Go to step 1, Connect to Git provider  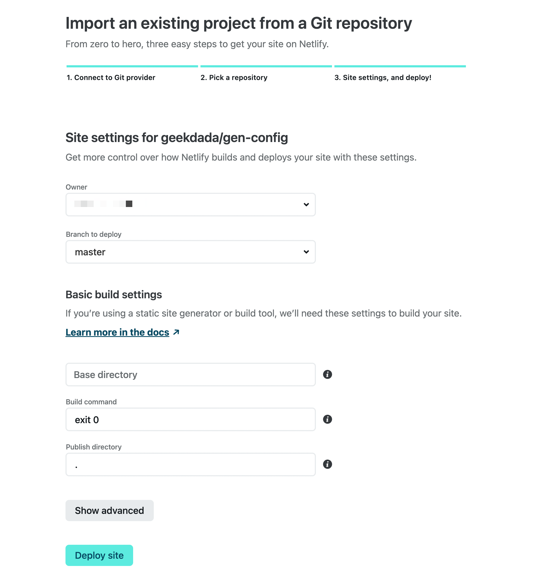(111, 78)
